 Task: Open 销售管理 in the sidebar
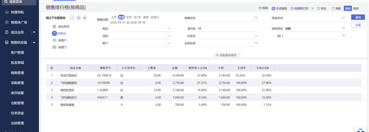[17, 73]
